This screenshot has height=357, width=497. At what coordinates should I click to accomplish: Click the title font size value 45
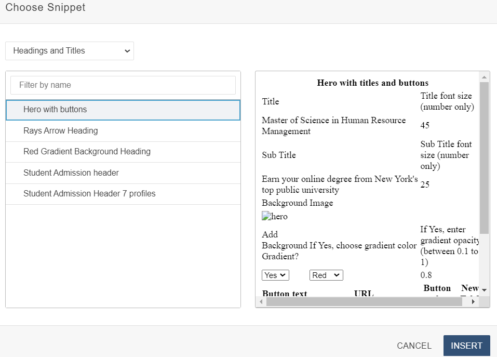click(425, 125)
